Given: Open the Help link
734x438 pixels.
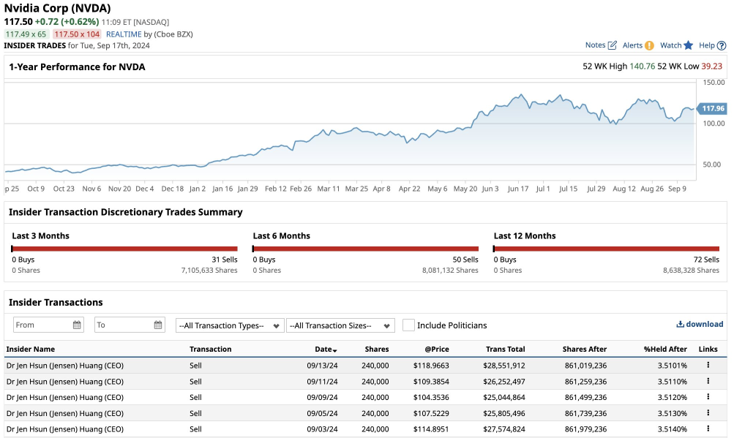Looking at the screenshot, I should [x=707, y=45].
